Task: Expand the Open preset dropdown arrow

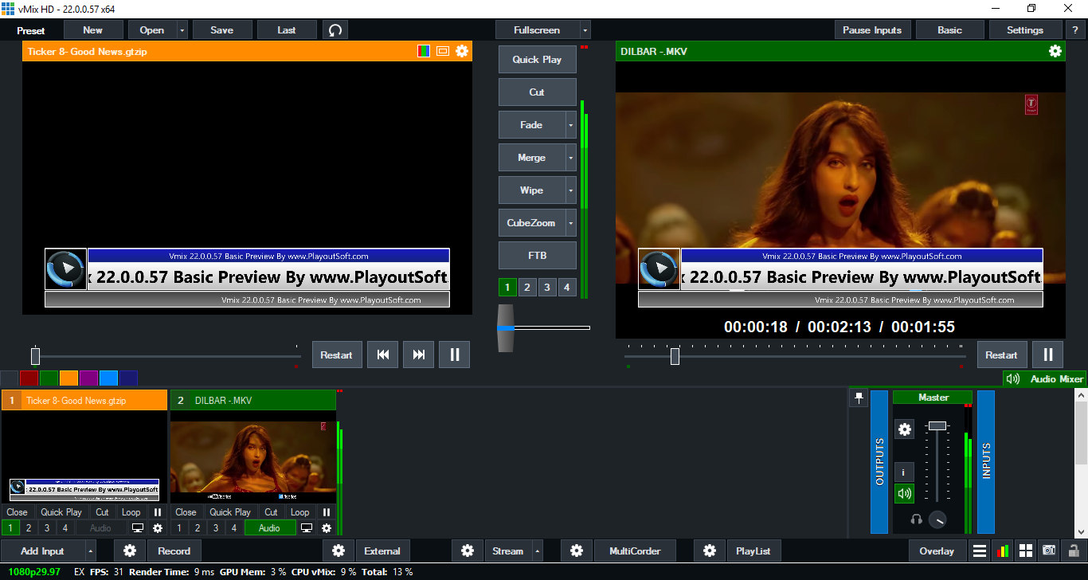Action: [182, 30]
